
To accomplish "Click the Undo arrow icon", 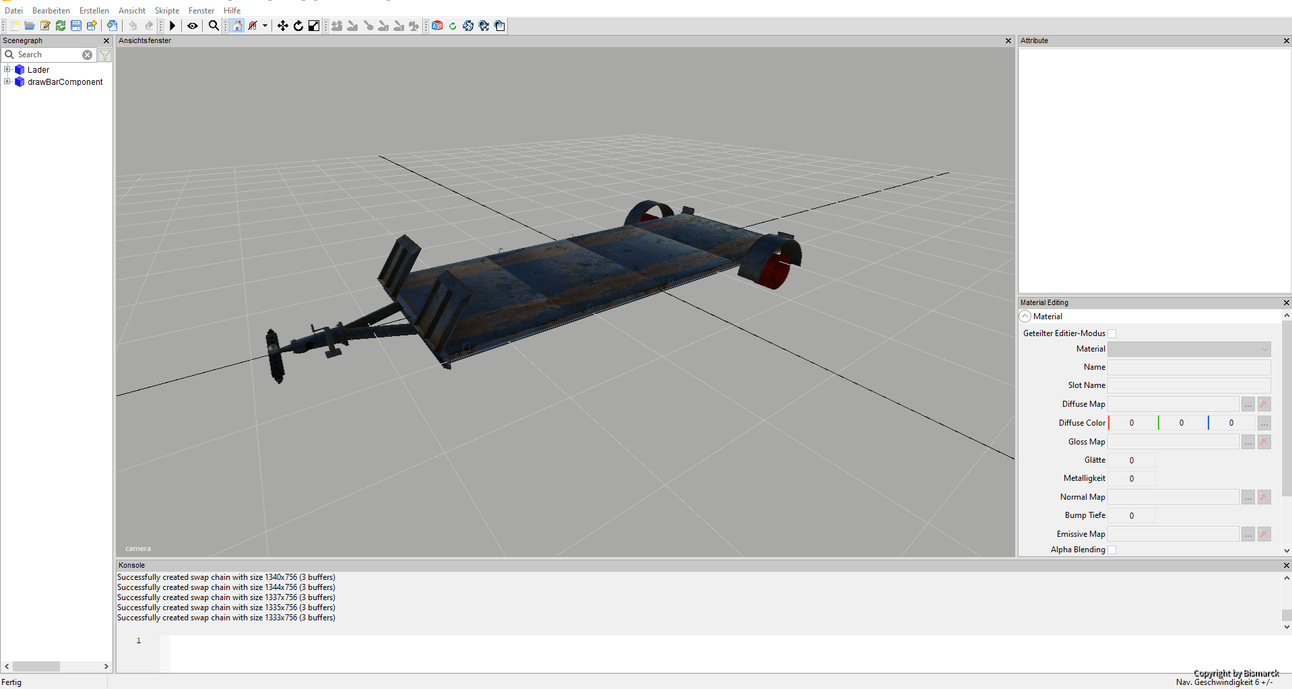I will point(133,26).
